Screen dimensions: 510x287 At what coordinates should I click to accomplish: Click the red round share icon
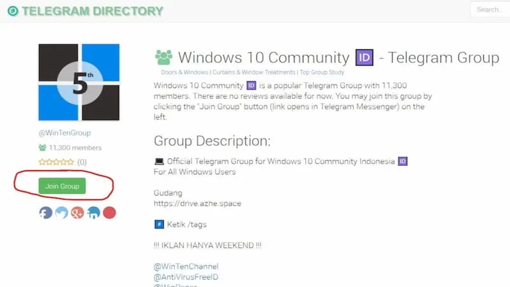(109, 213)
